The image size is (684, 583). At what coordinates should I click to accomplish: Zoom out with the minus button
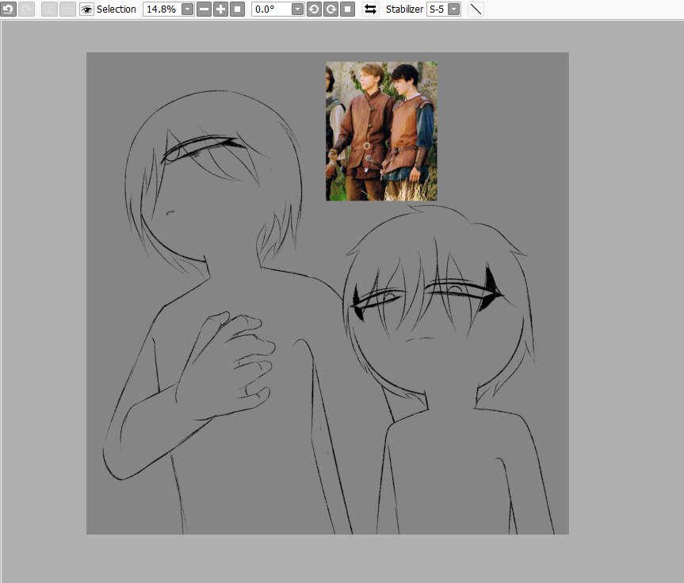(x=204, y=10)
